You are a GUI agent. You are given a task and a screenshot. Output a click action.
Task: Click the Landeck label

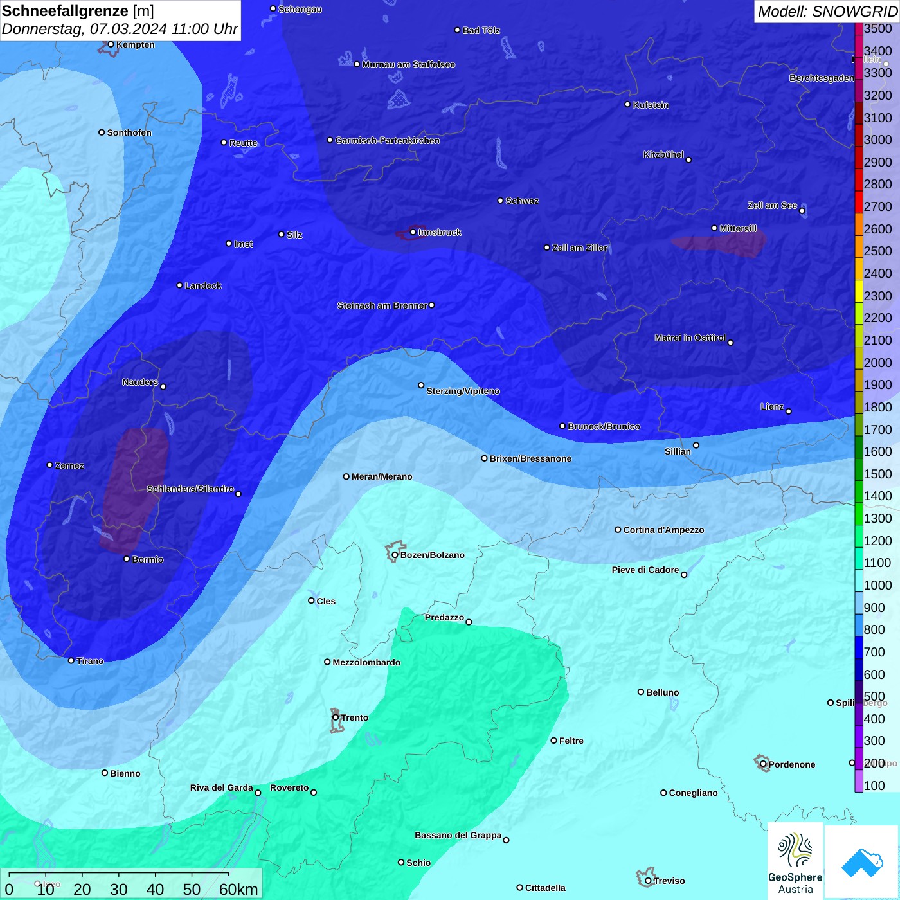(x=203, y=285)
